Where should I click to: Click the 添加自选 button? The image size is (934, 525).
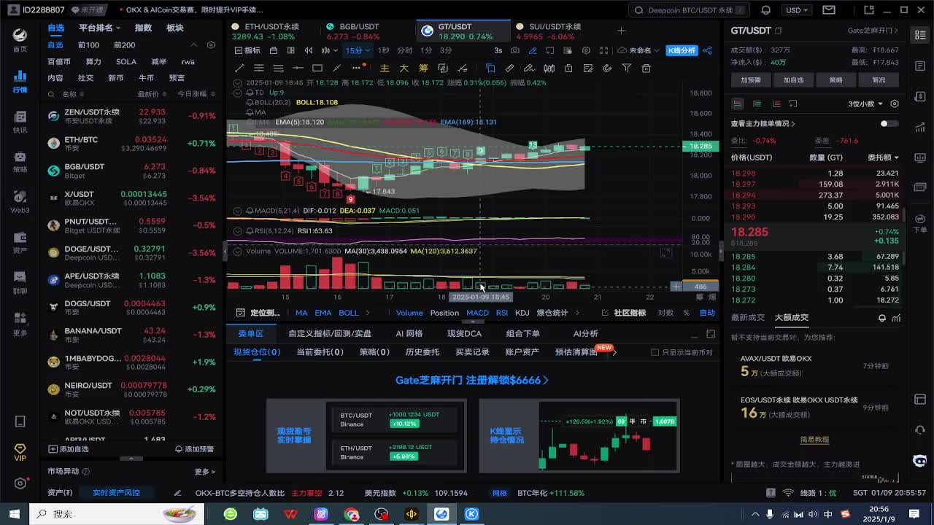[69, 449]
